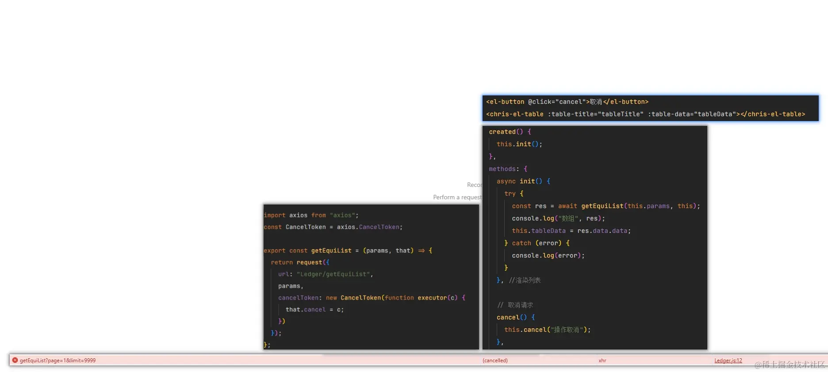828x372 pixels.
Task: Click the export const getEquiList line
Action: tap(348, 251)
